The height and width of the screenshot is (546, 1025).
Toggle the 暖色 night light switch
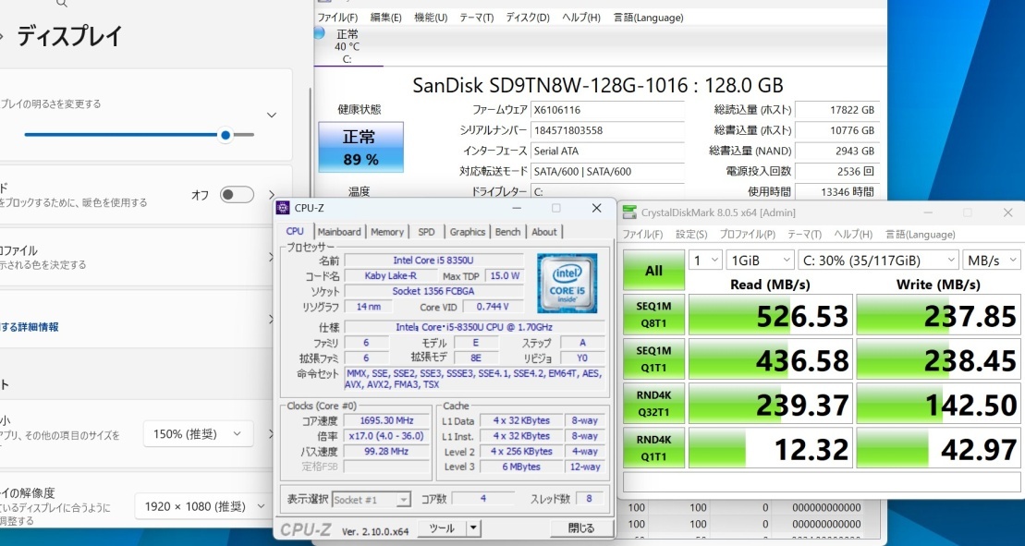point(236,195)
